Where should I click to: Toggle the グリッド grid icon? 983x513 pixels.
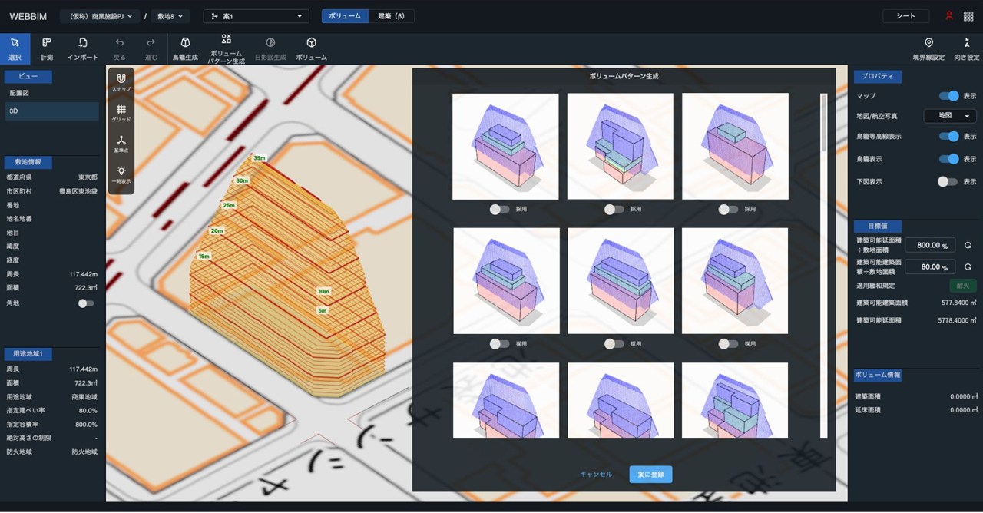point(121,113)
